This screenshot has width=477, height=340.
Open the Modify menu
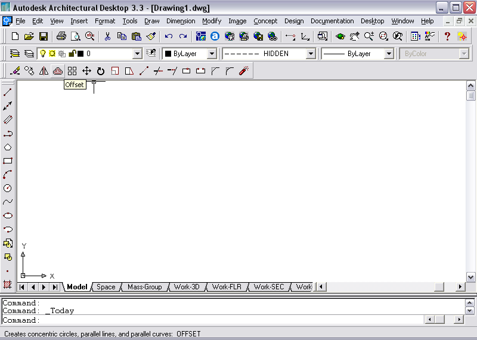tap(212, 21)
